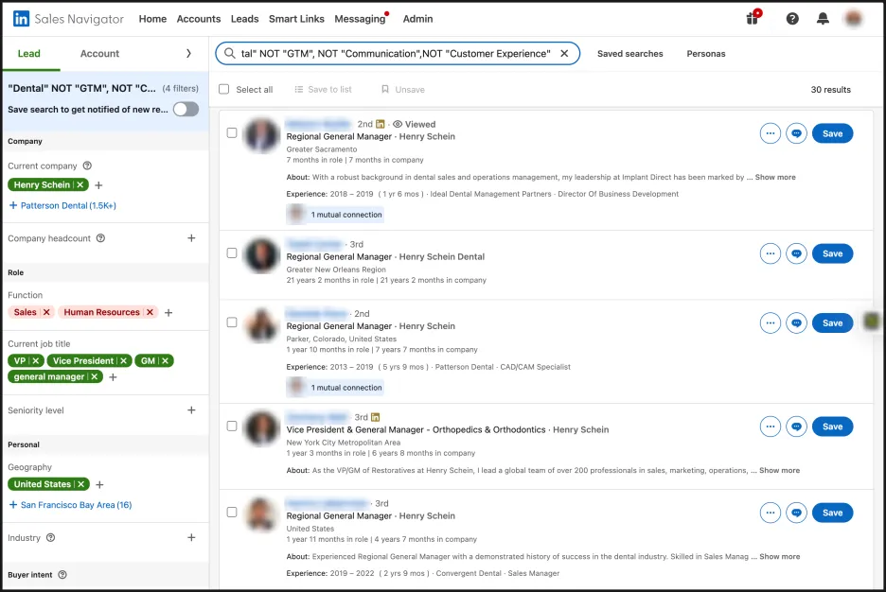The width and height of the screenshot is (886, 592).
Task: Switch to the Account tab
Action: click(x=99, y=54)
